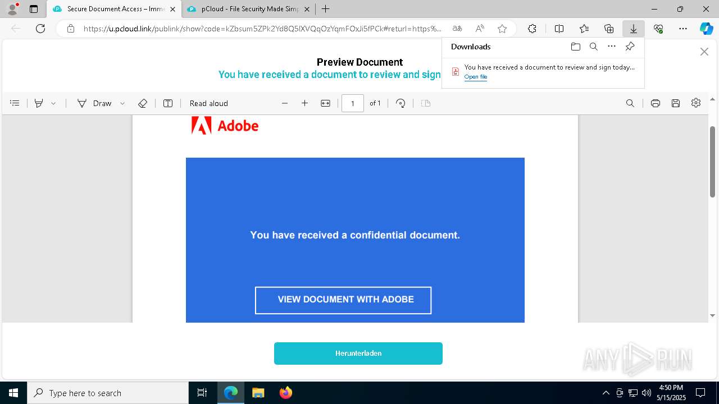Open the Favorites list
Screen dimensions: 719x404
pyautogui.click(x=584, y=29)
